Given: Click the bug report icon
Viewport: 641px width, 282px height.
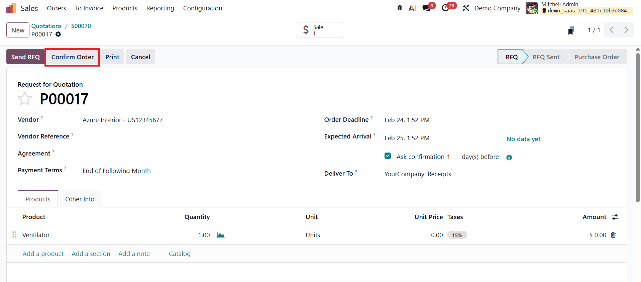Looking at the screenshot, I should click(399, 7).
